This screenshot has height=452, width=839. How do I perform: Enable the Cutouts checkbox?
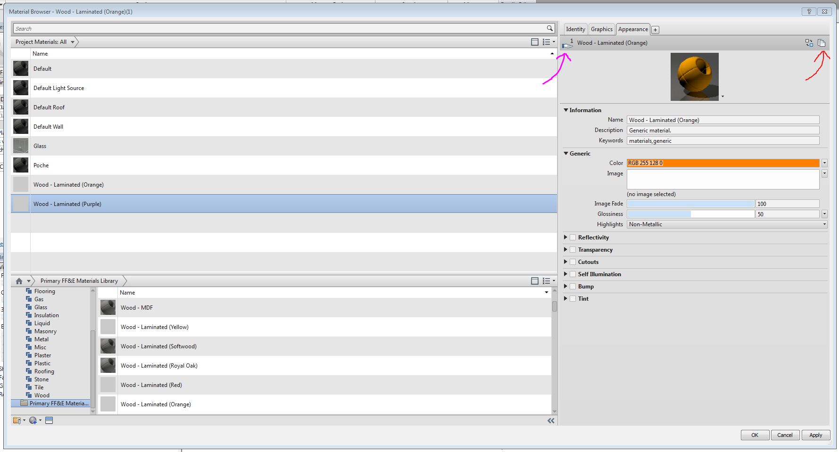pyautogui.click(x=573, y=262)
